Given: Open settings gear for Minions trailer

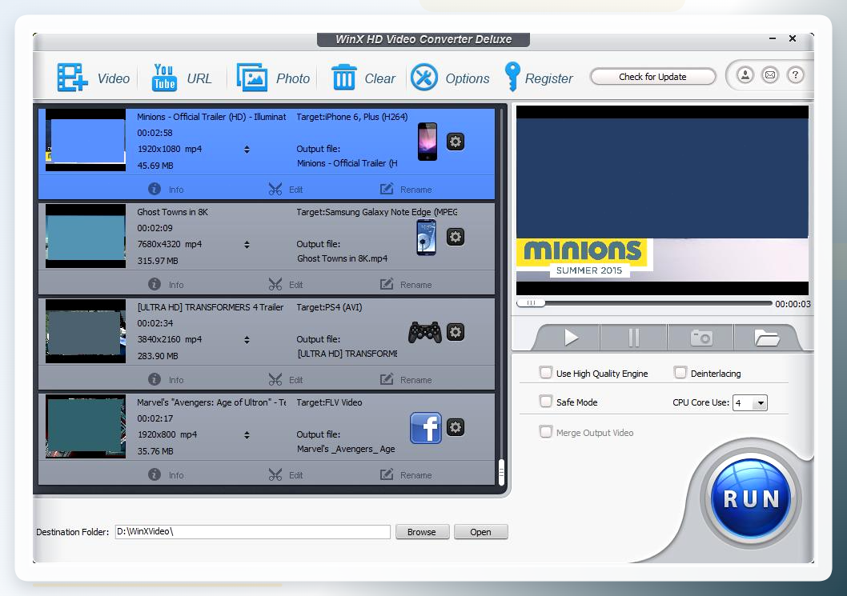Looking at the screenshot, I should 456,142.
